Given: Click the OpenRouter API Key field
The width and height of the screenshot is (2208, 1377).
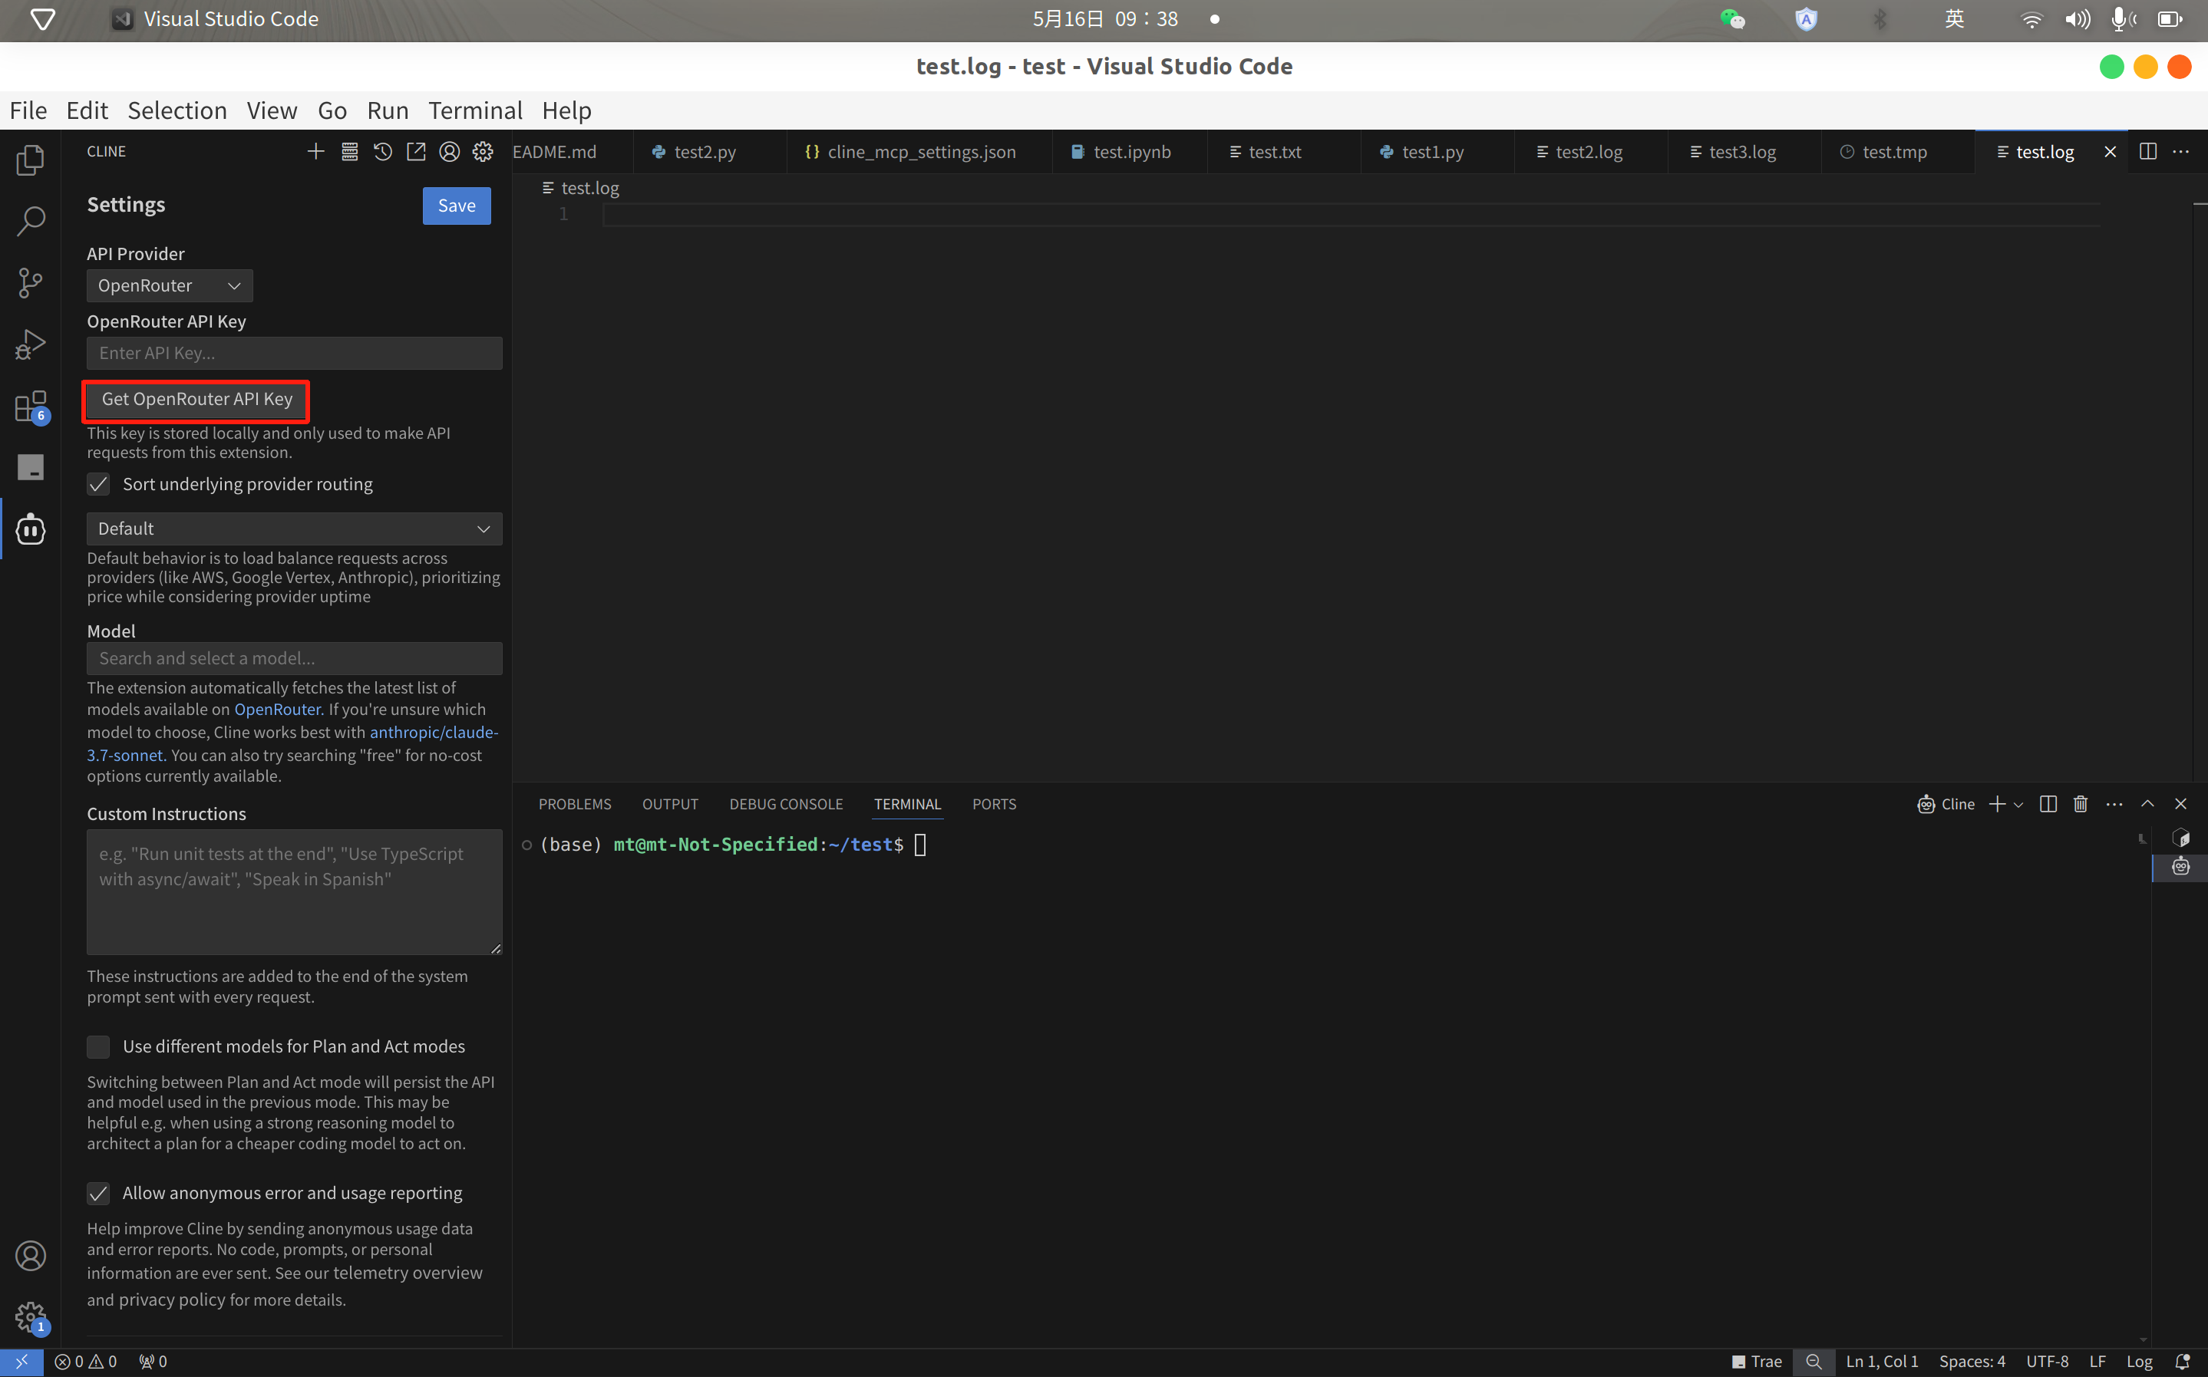Looking at the screenshot, I should click(x=293, y=352).
